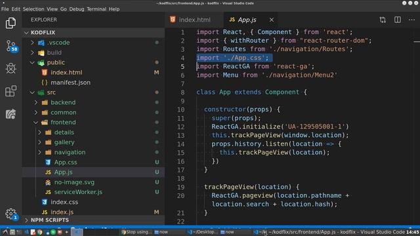Open index.html in the public folder
Screen dimensions: 420x236
[93, 73]
